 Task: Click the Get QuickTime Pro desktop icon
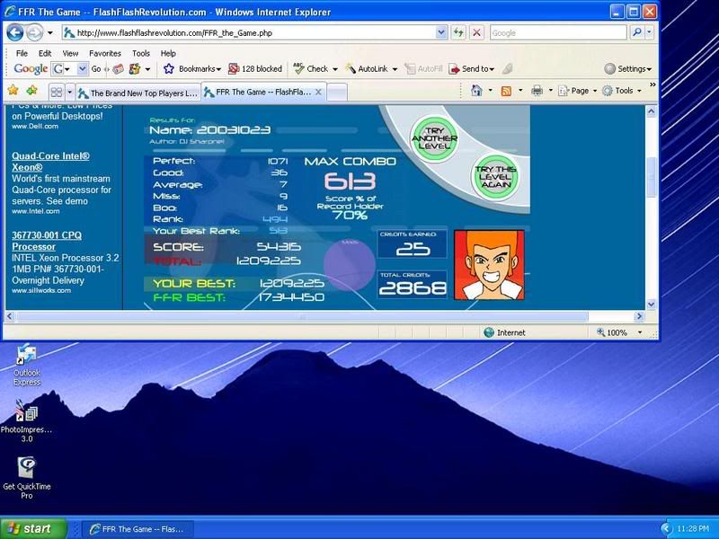(27, 478)
